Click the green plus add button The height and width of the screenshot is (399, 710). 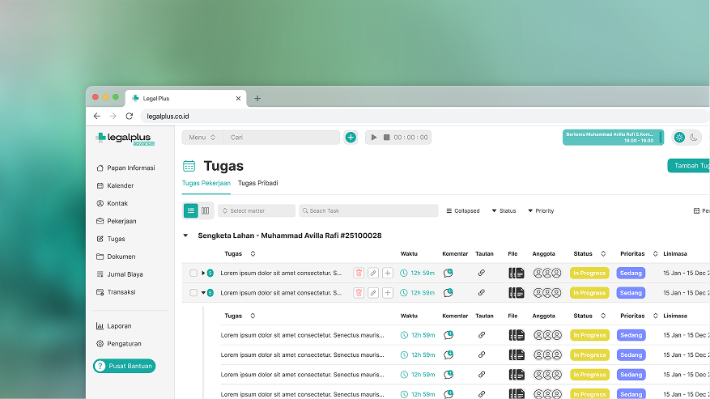coord(351,138)
